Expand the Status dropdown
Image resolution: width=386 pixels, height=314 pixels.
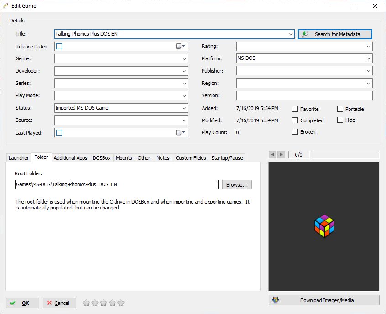coord(184,108)
